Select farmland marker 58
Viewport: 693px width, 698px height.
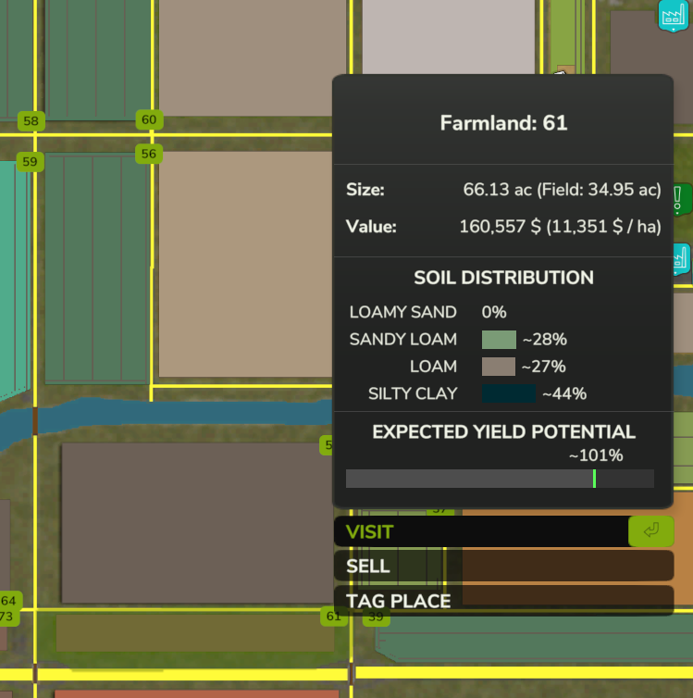click(x=31, y=121)
